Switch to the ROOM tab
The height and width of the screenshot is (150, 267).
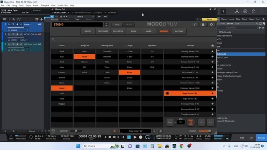point(133,31)
